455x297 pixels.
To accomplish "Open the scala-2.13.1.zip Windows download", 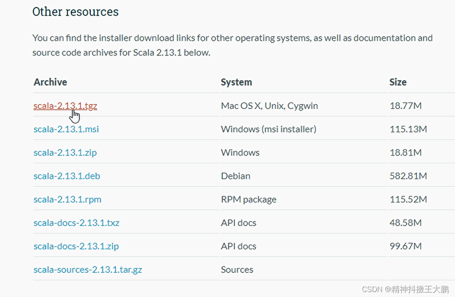I will coord(65,153).
